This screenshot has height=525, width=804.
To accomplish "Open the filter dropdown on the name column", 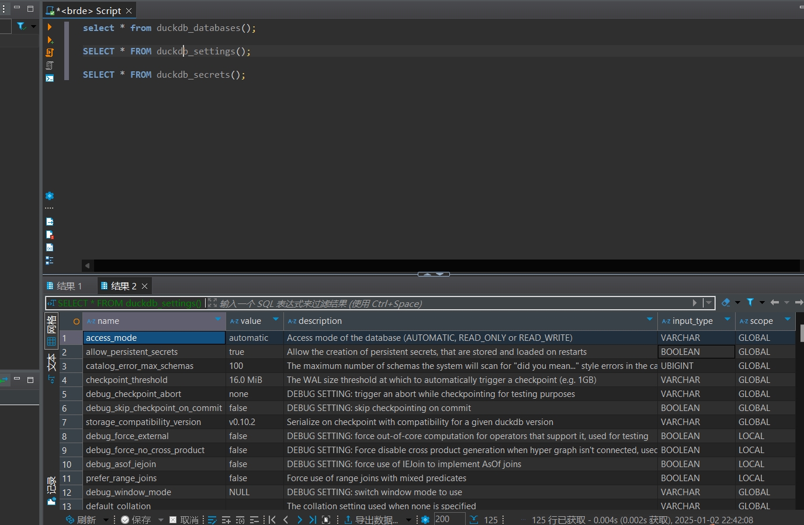I will [218, 319].
